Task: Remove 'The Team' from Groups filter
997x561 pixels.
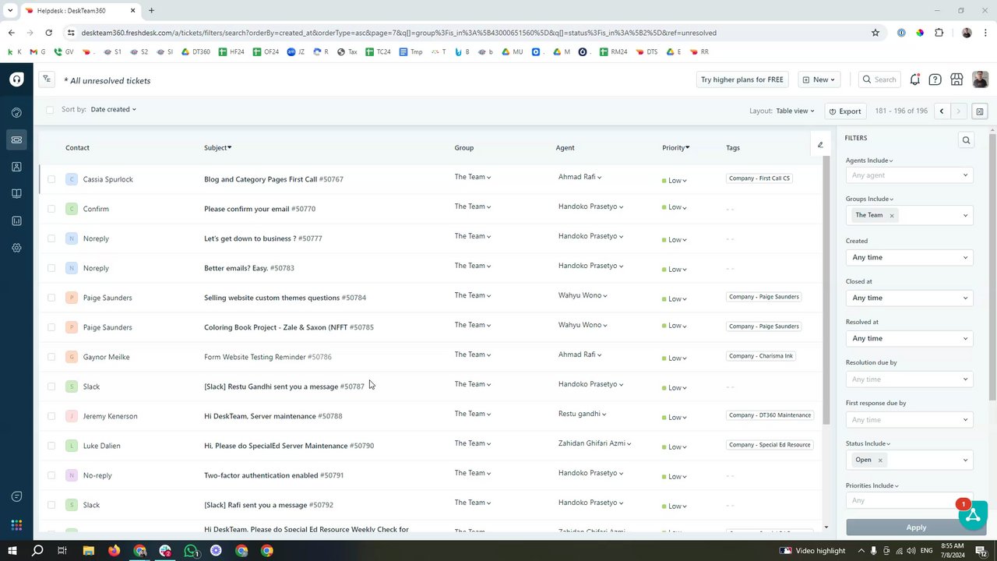Action: click(892, 215)
